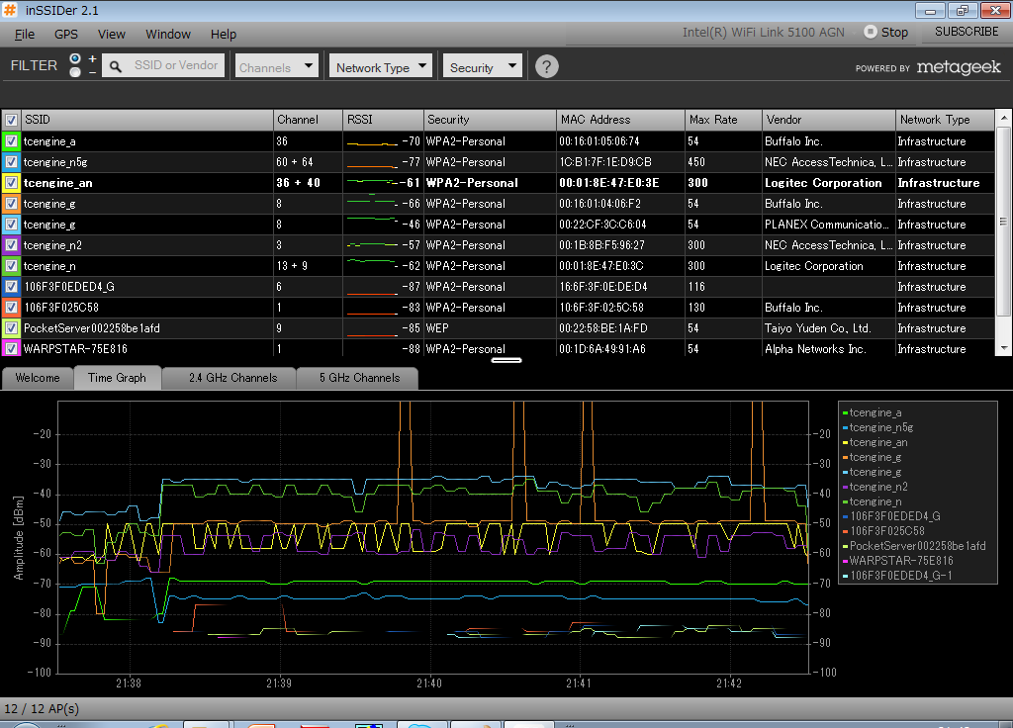
Task: Select the lower filter radio button
Action: [75, 71]
